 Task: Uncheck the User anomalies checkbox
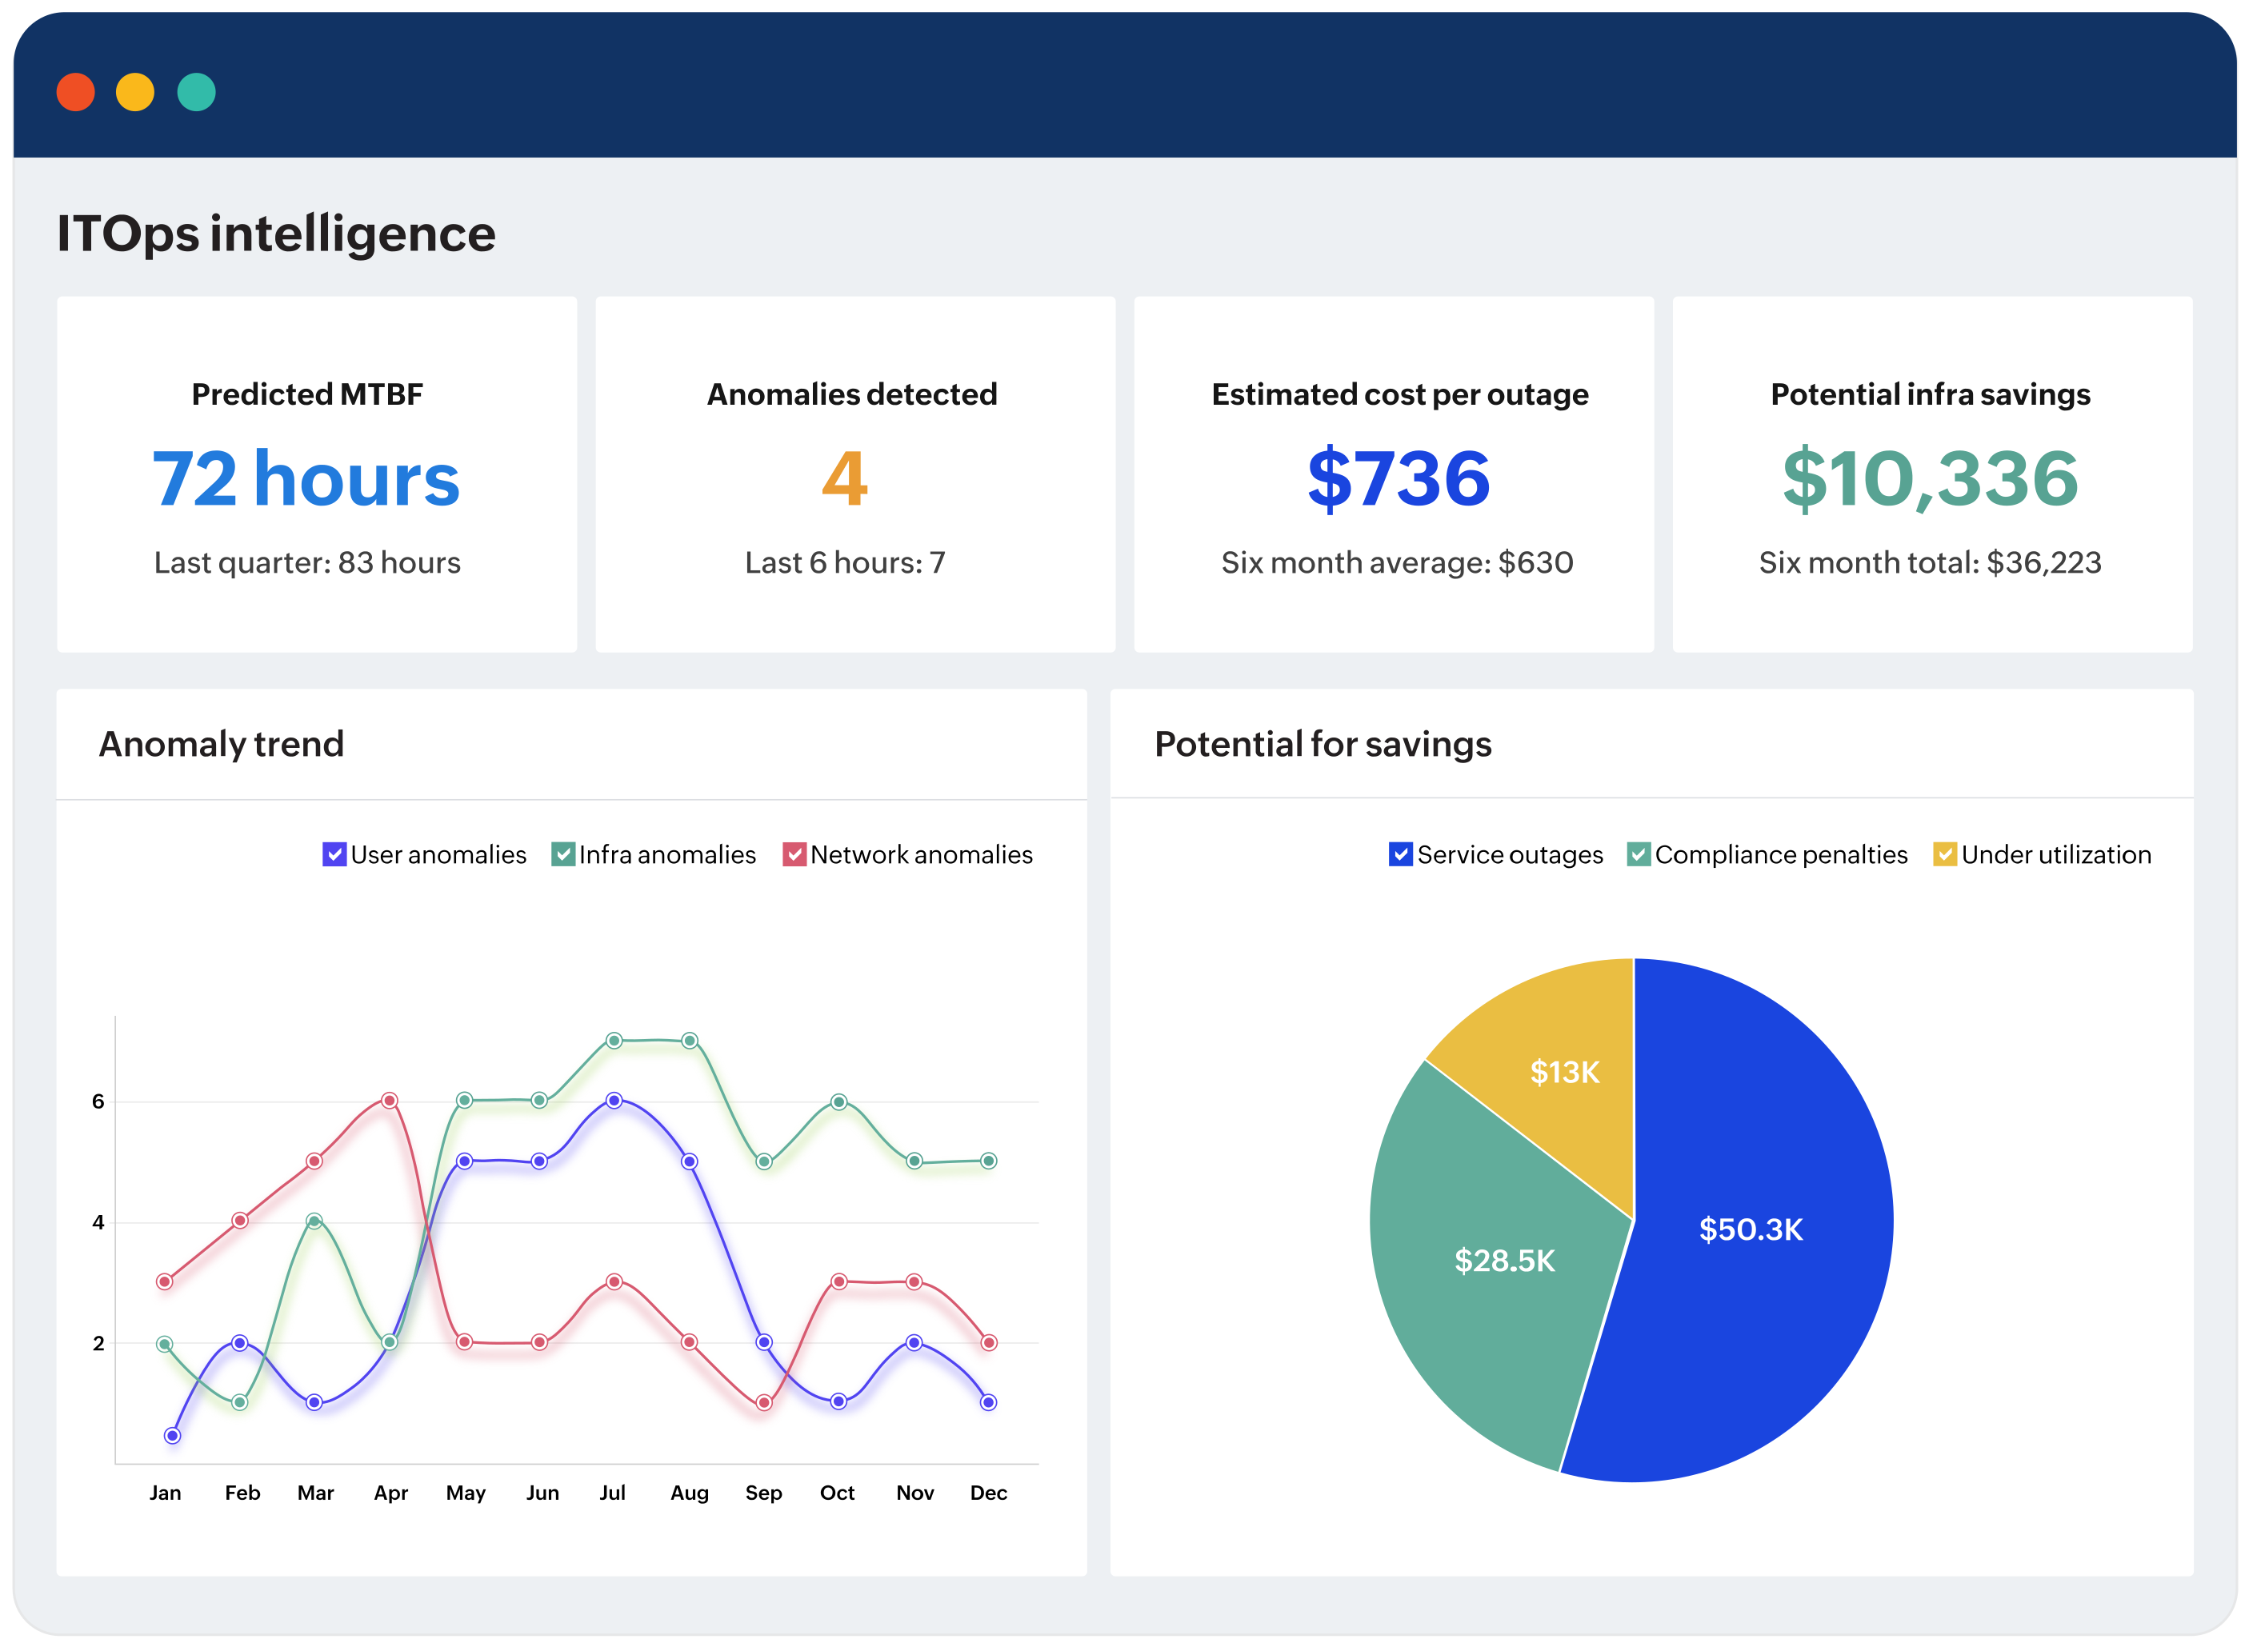click(x=334, y=855)
